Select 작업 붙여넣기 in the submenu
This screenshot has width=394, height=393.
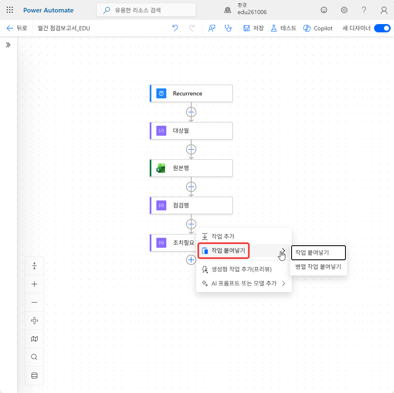(319, 252)
